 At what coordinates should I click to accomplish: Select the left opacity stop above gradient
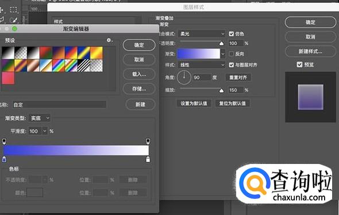(4, 141)
